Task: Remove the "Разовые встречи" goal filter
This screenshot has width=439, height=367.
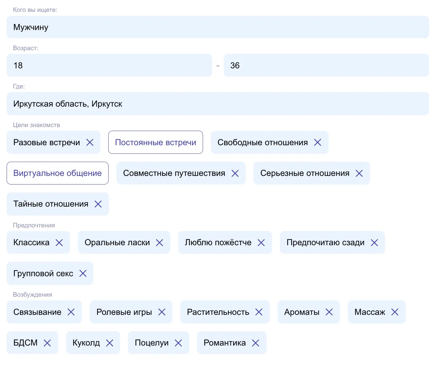Action: pos(90,142)
